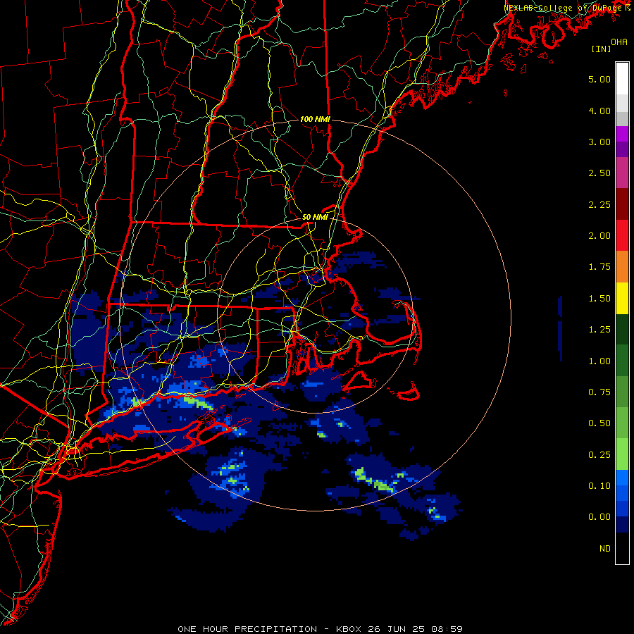The width and height of the screenshot is (634, 634).
Task: Click the 1.50 legend value
Action: click(x=599, y=299)
